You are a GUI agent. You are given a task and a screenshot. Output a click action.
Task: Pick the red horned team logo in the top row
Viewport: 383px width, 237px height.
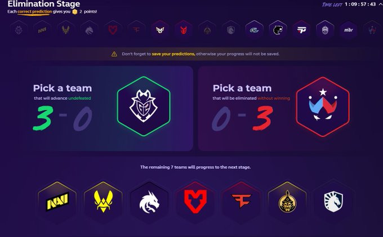click(184, 30)
